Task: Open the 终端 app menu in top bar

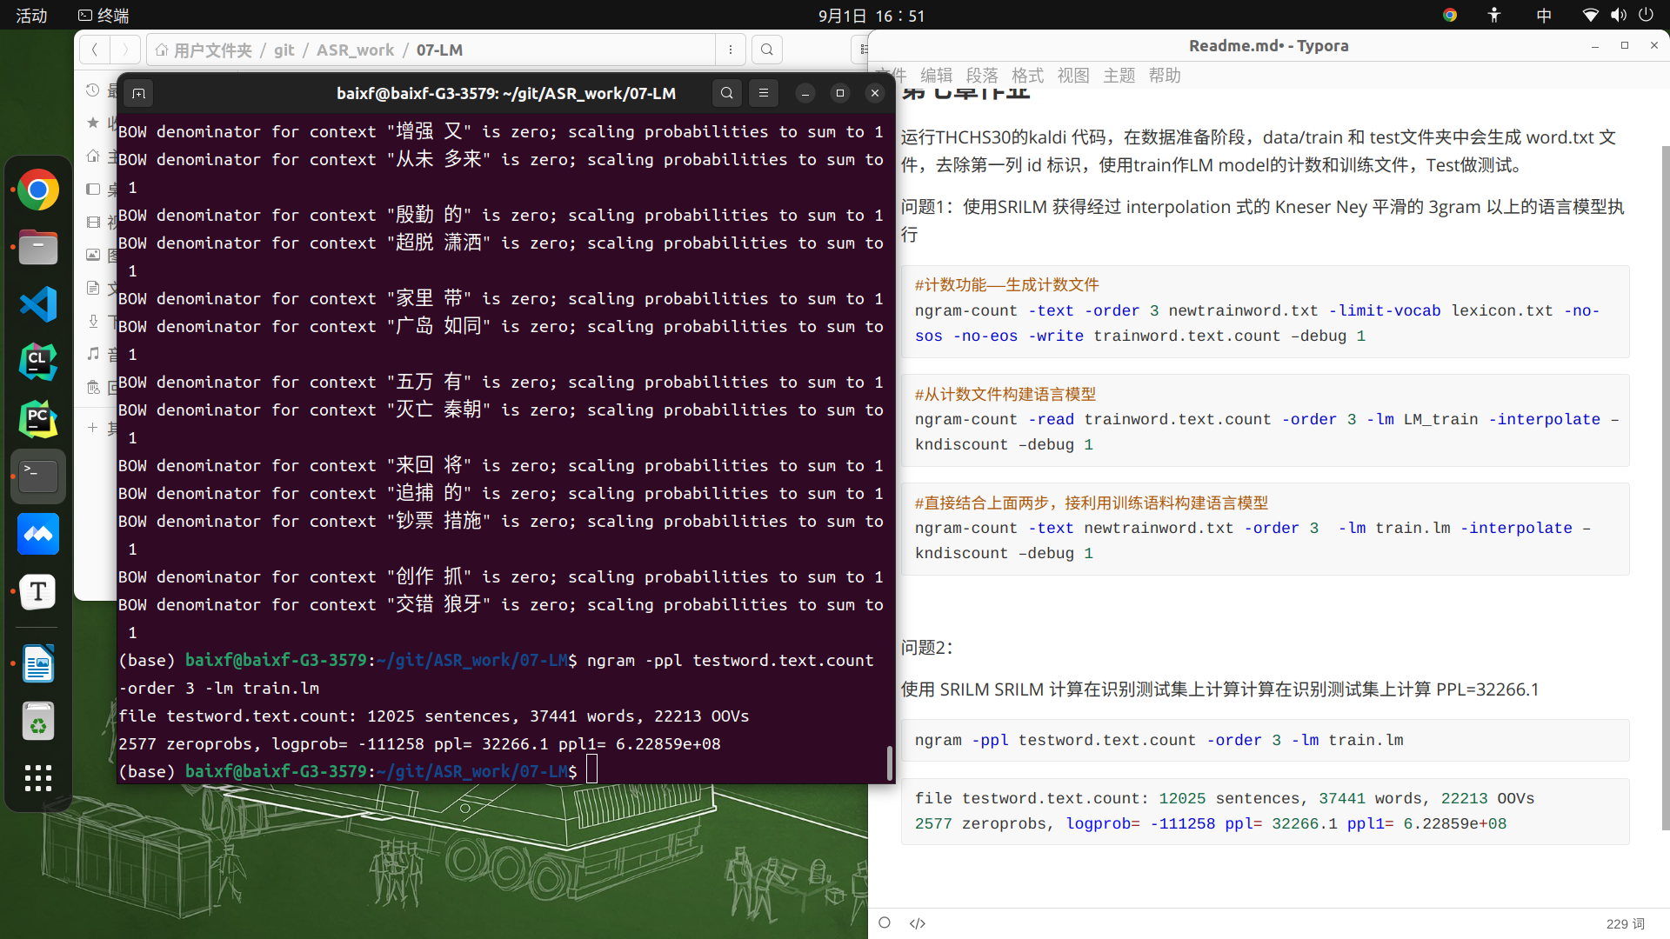Action: pos(104,15)
